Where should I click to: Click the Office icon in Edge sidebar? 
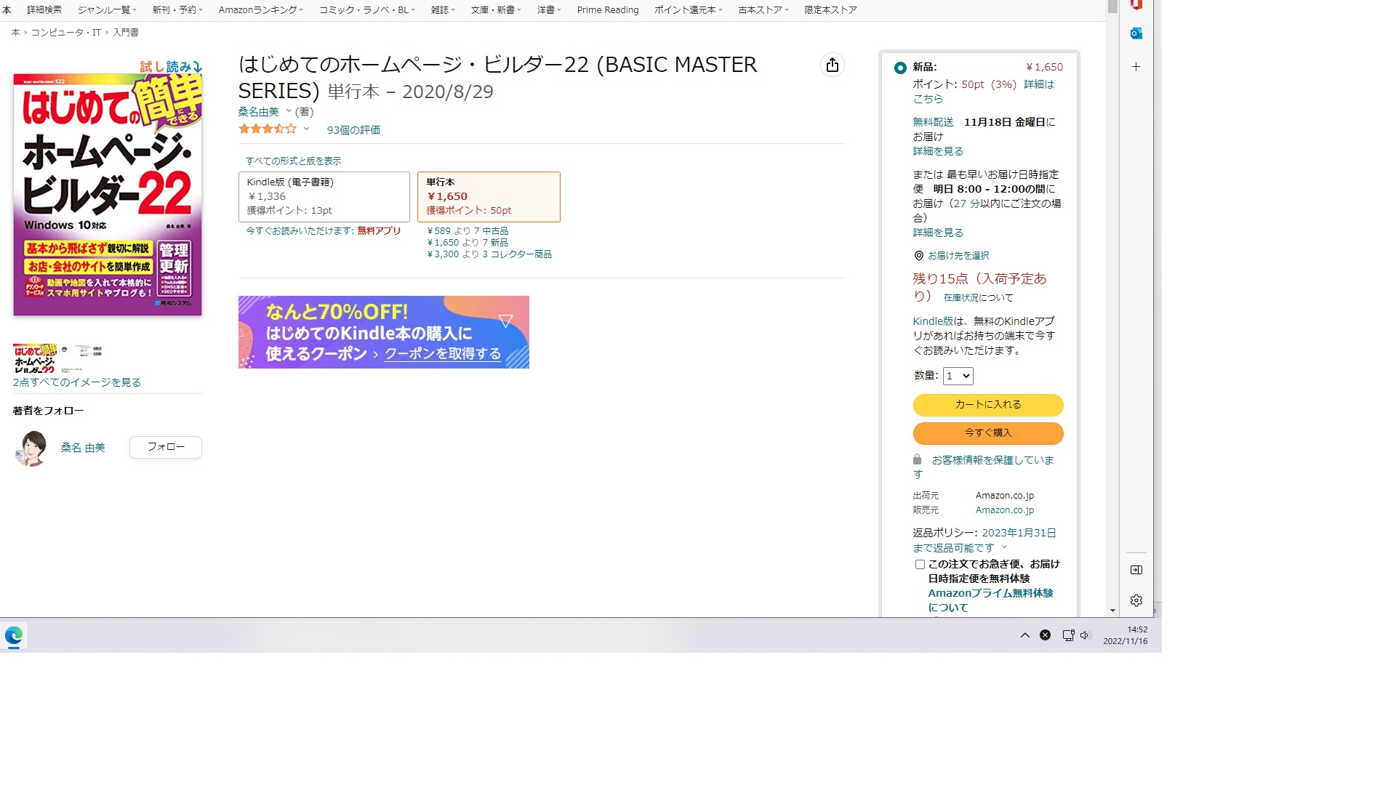(1136, 4)
